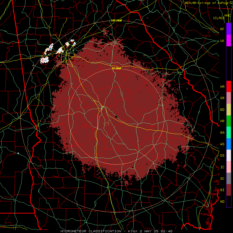Click the 'HR' legend label

[x=222, y=121]
